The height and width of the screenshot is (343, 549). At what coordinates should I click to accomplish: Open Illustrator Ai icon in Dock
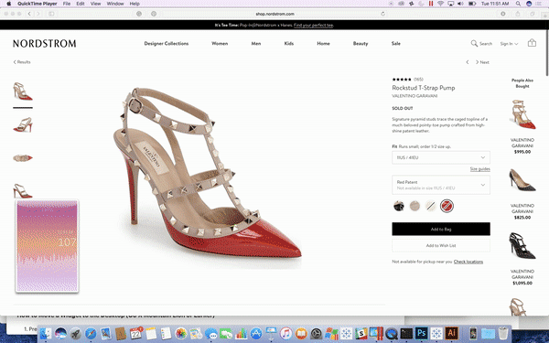coord(451,333)
